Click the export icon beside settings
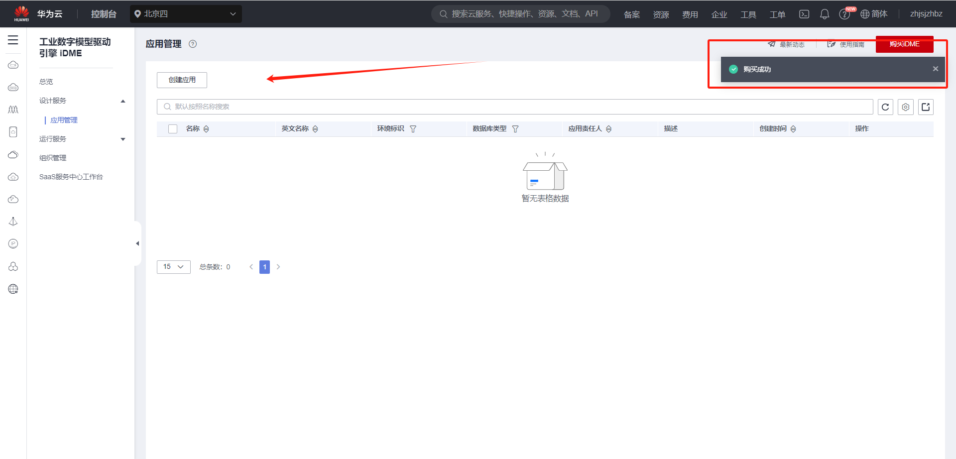Viewport: 956px width, 459px height. click(x=926, y=107)
